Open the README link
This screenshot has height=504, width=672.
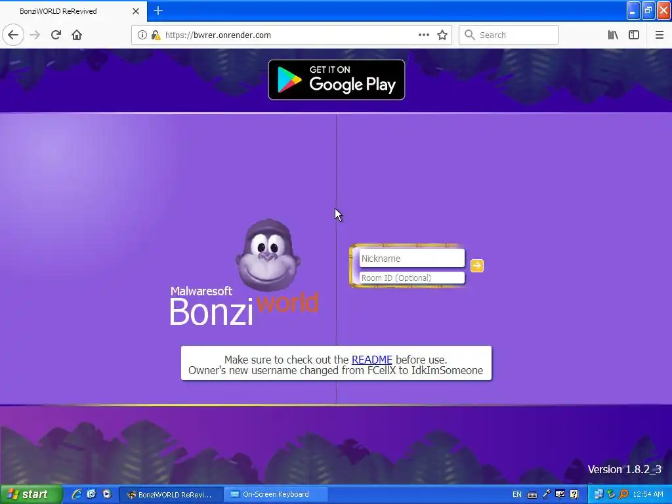tap(371, 360)
